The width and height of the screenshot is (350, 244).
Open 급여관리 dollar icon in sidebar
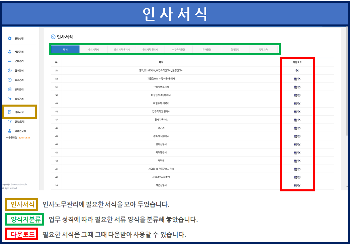click(x=10, y=71)
